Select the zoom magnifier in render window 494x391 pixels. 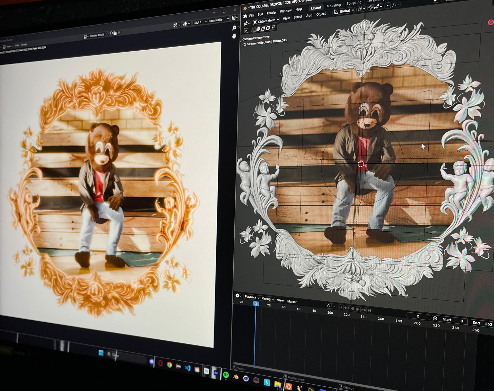point(234,28)
